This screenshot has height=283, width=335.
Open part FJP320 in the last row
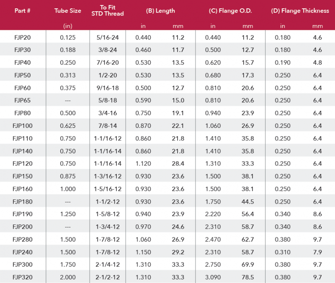pyautogui.click(x=22, y=277)
